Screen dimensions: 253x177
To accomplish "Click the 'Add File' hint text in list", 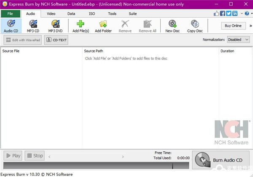I will pos(126,58).
